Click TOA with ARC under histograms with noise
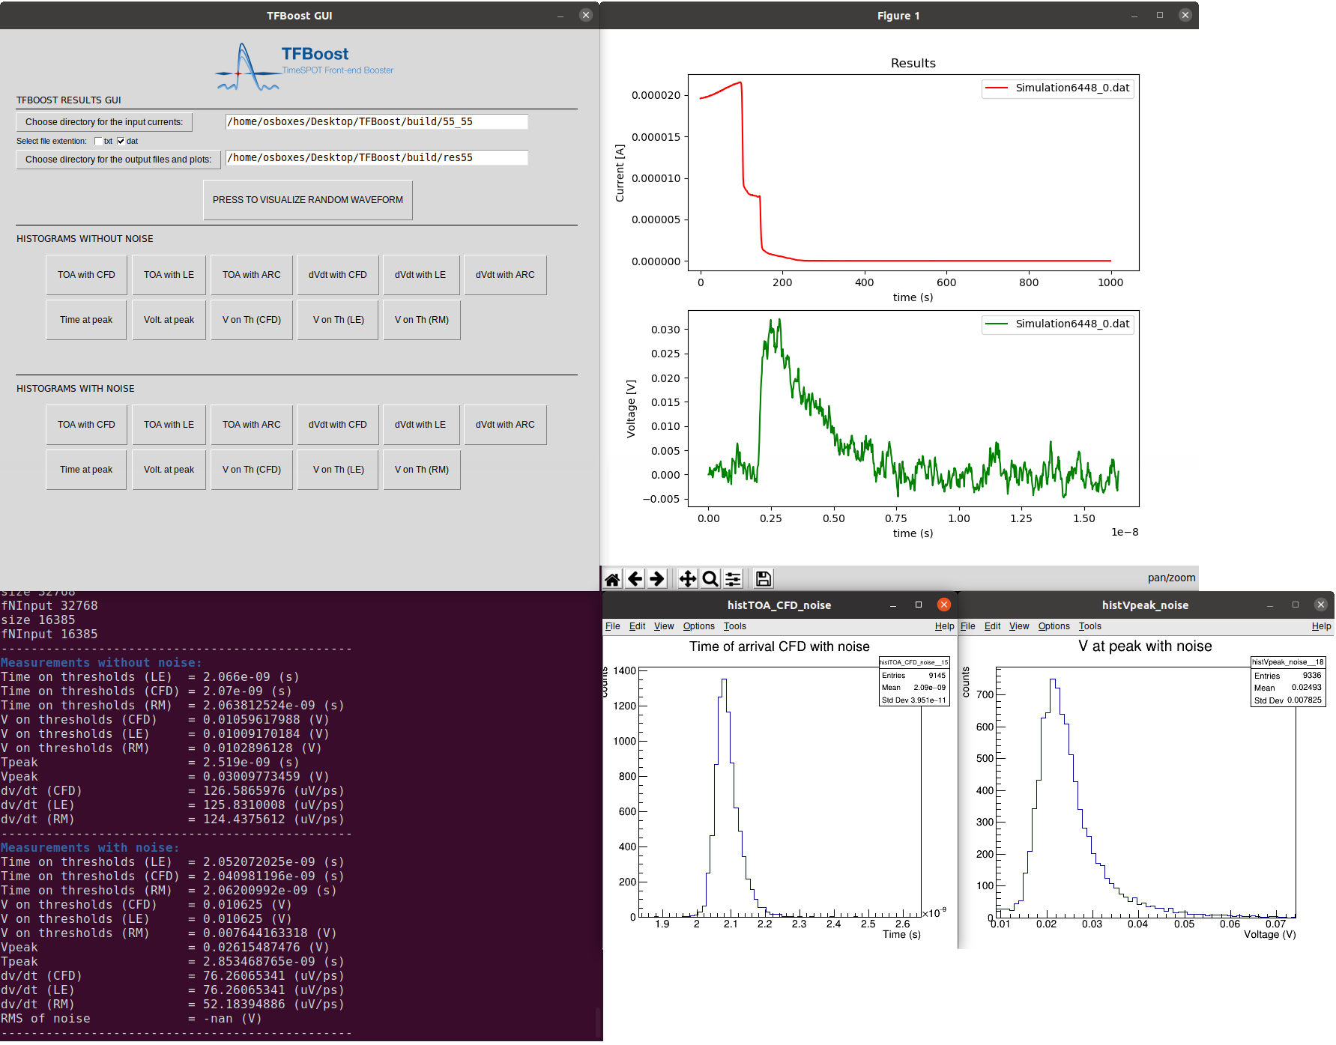 click(252, 425)
